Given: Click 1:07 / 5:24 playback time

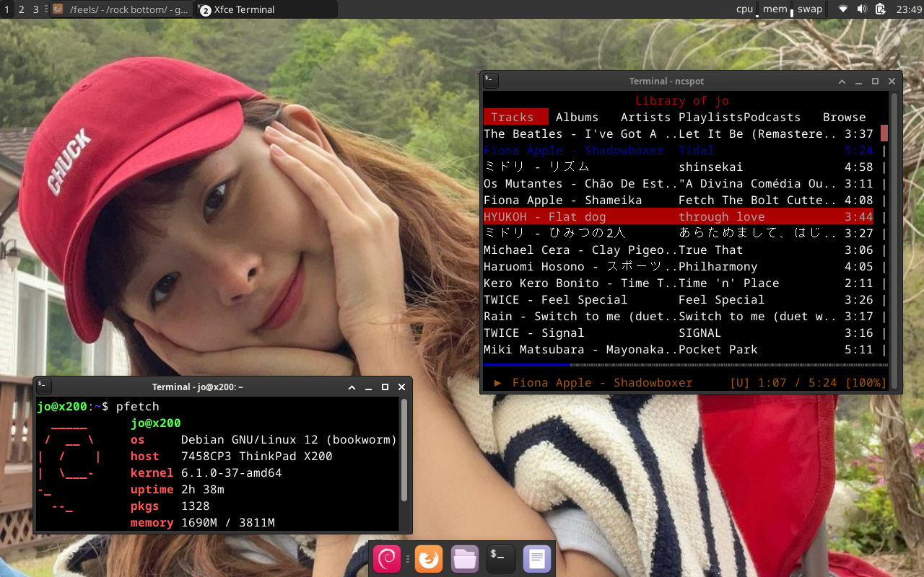Looking at the screenshot, I should coord(798,383).
